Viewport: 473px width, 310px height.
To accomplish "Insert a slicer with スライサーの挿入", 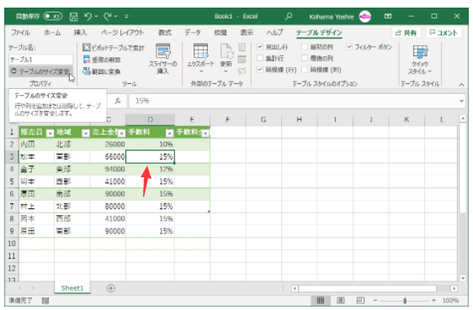I will [x=163, y=59].
